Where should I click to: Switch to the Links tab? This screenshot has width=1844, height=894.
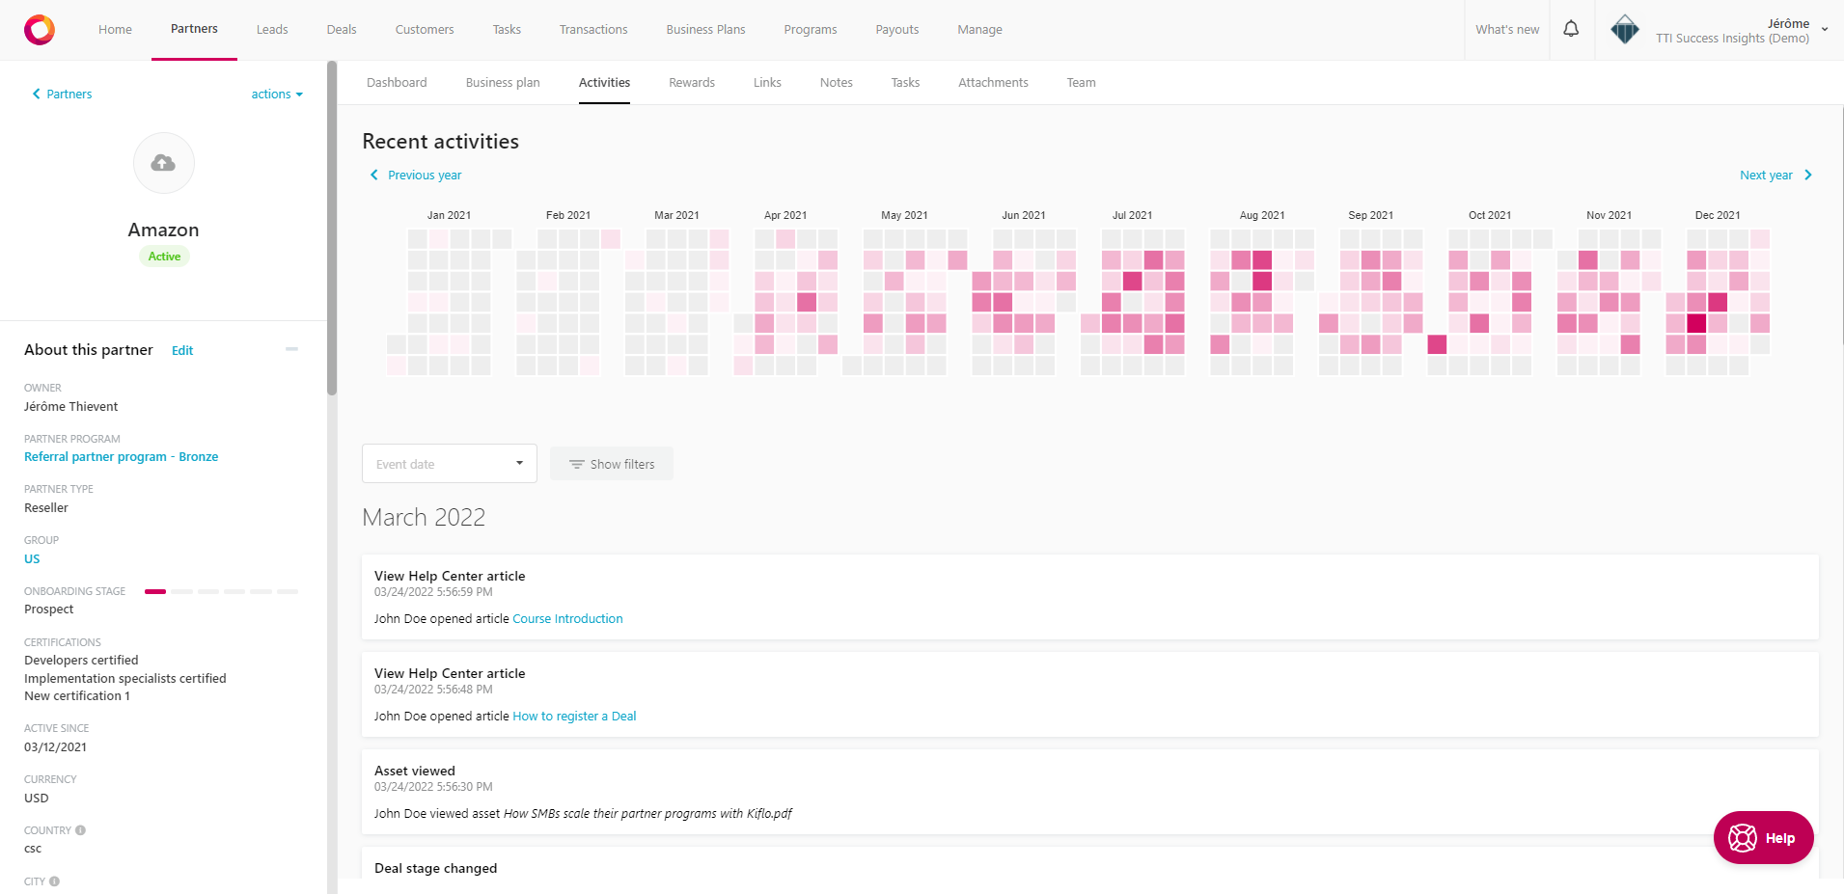point(767,83)
